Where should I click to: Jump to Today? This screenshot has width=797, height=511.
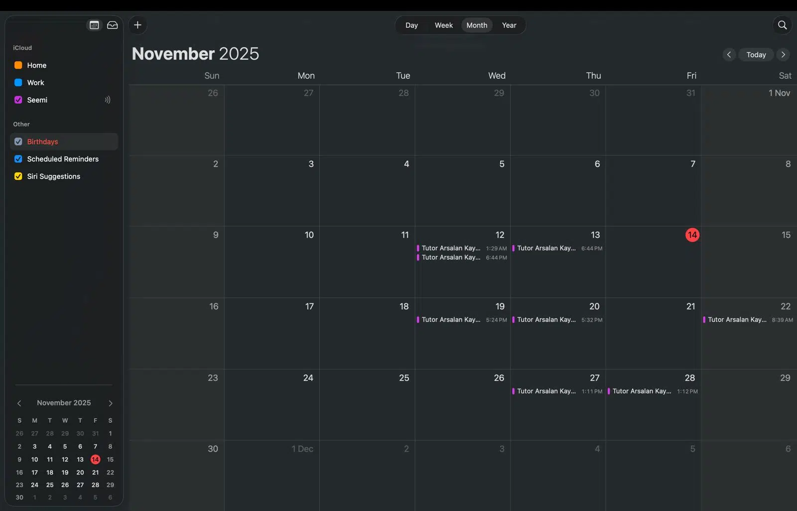756,55
